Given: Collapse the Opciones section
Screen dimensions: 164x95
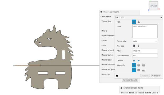Looking at the screenshot, I should click(x=101, y=16).
